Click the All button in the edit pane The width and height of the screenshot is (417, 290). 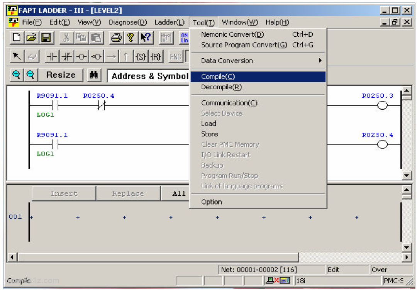tap(176, 193)
